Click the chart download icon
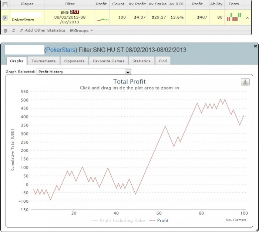This screenshot has height=232, width=259. [x=245, y=82]
